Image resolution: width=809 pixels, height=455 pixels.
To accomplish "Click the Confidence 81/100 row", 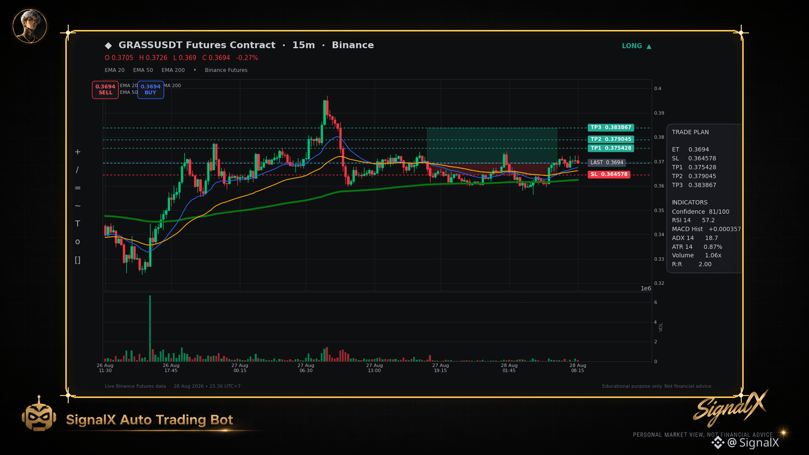I will click(700, 211).
